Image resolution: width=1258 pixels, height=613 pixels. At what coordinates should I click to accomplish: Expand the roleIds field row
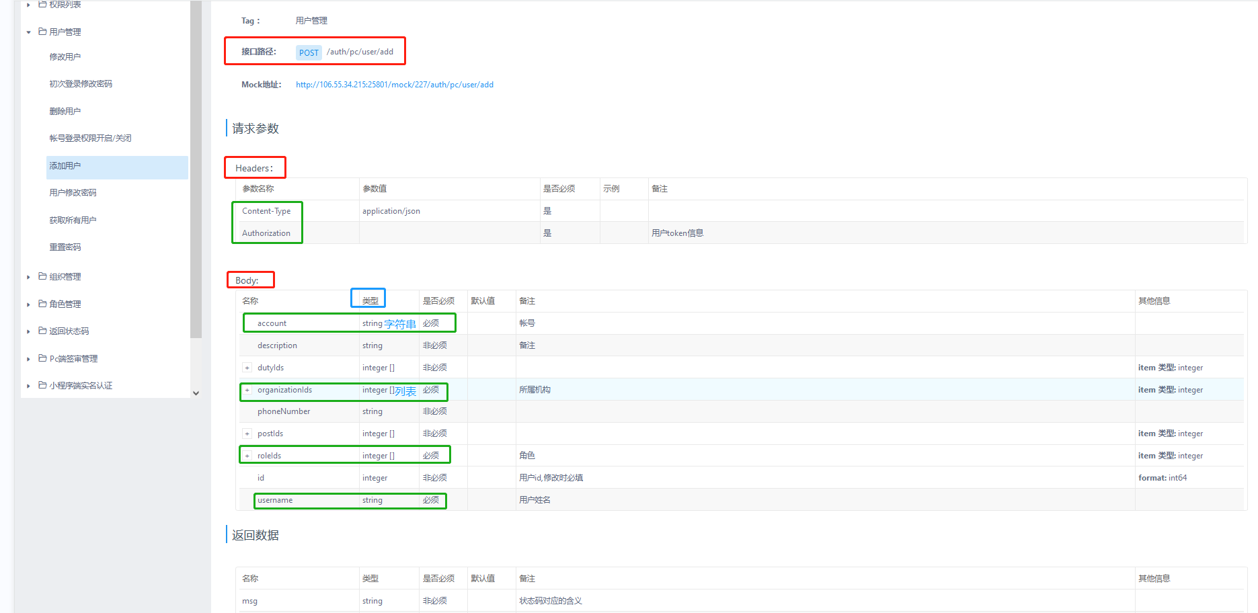coord(247,456)
